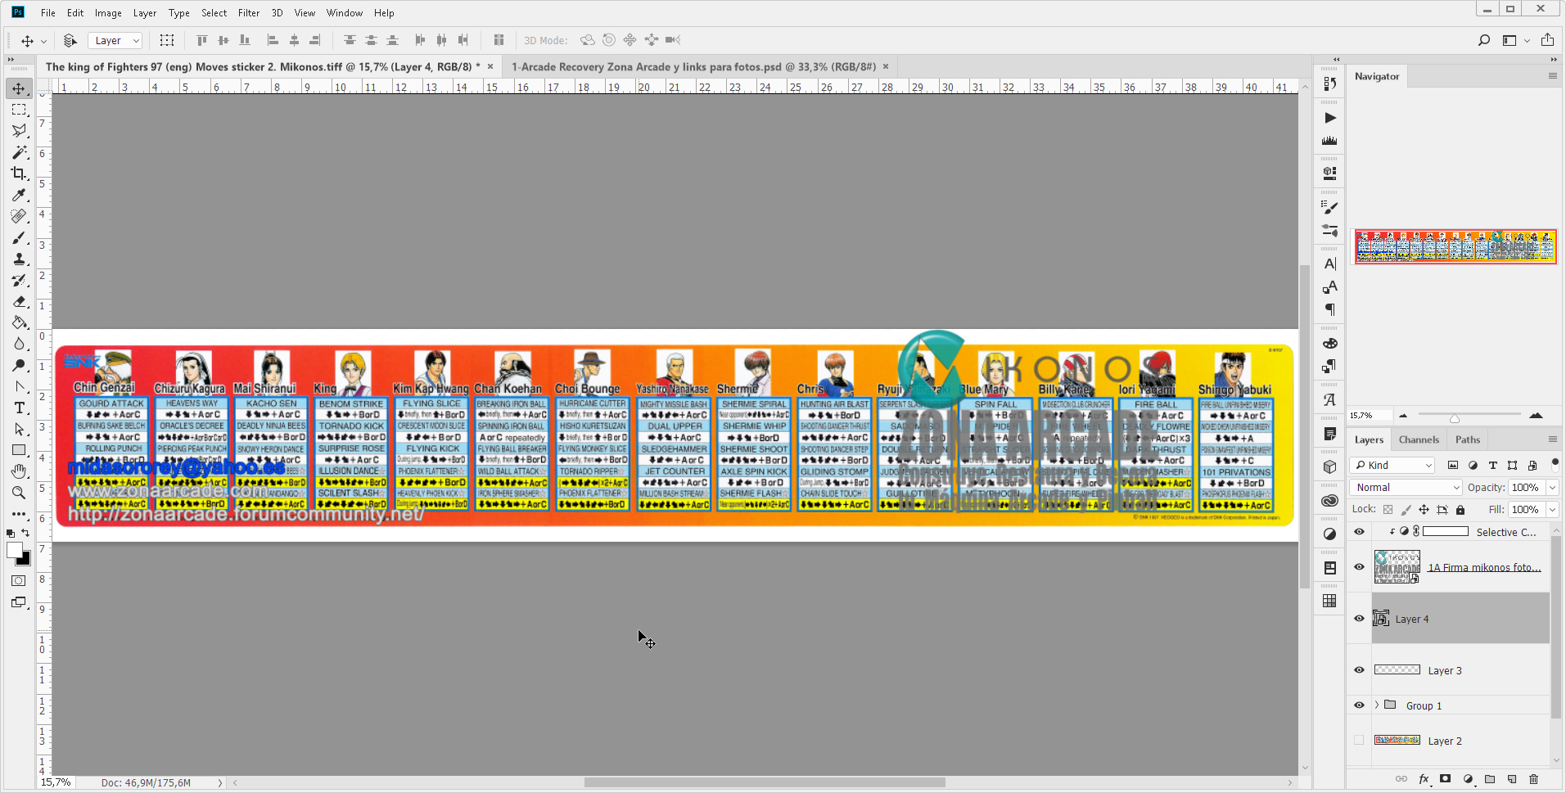Image resolution: width=1566 pixels, height=793 pixels.
Task: Hide the 1A Firma mikonos layer
Action: point(1359,567)
